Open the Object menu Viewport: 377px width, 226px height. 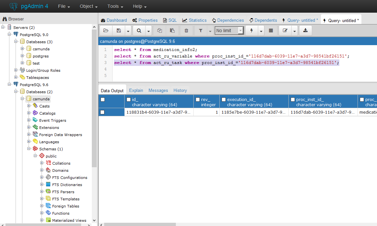pos(89,6)
